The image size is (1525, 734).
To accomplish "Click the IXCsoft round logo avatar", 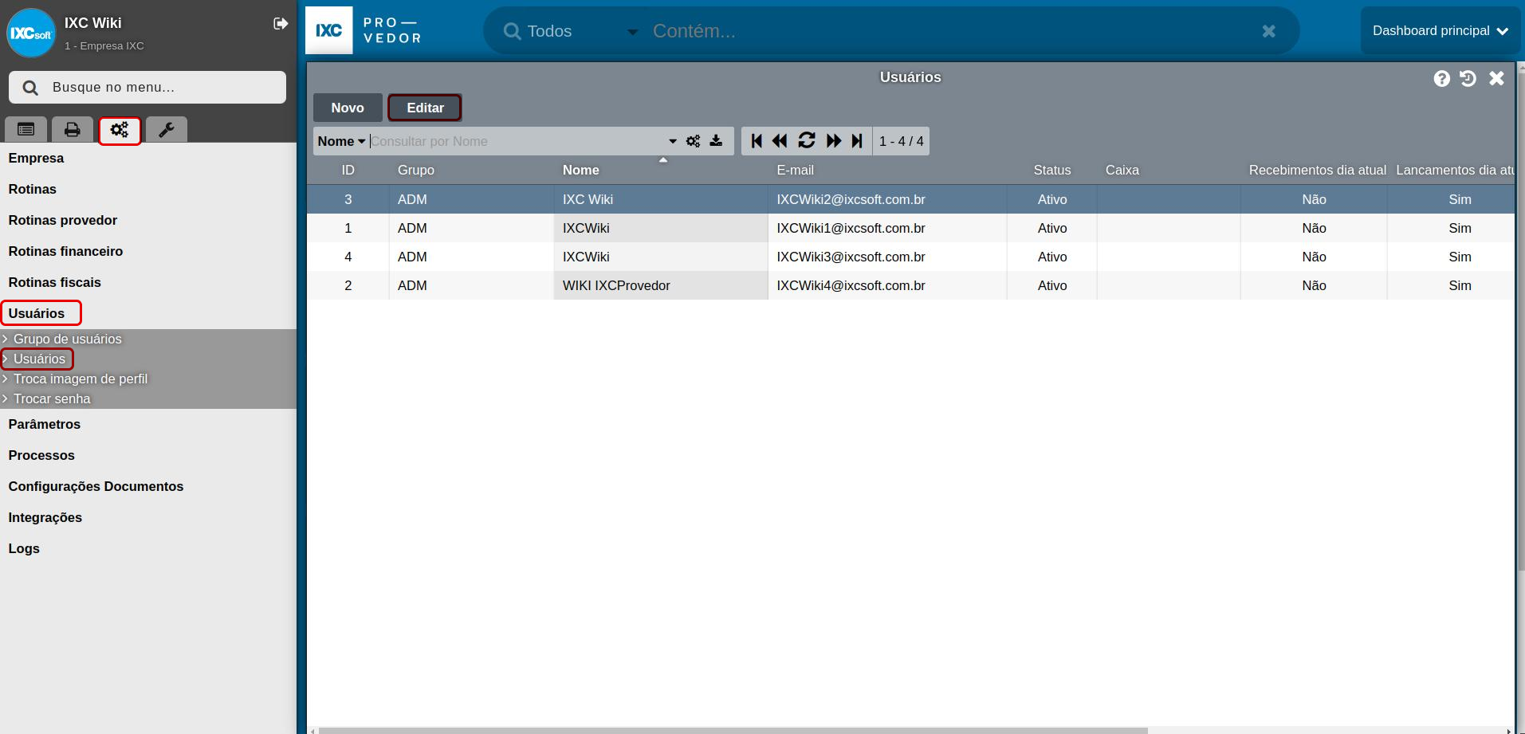I will pos(31,33).
